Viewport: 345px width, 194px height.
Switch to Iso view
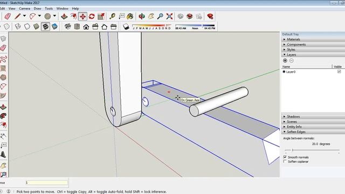(x=68, y=26)
